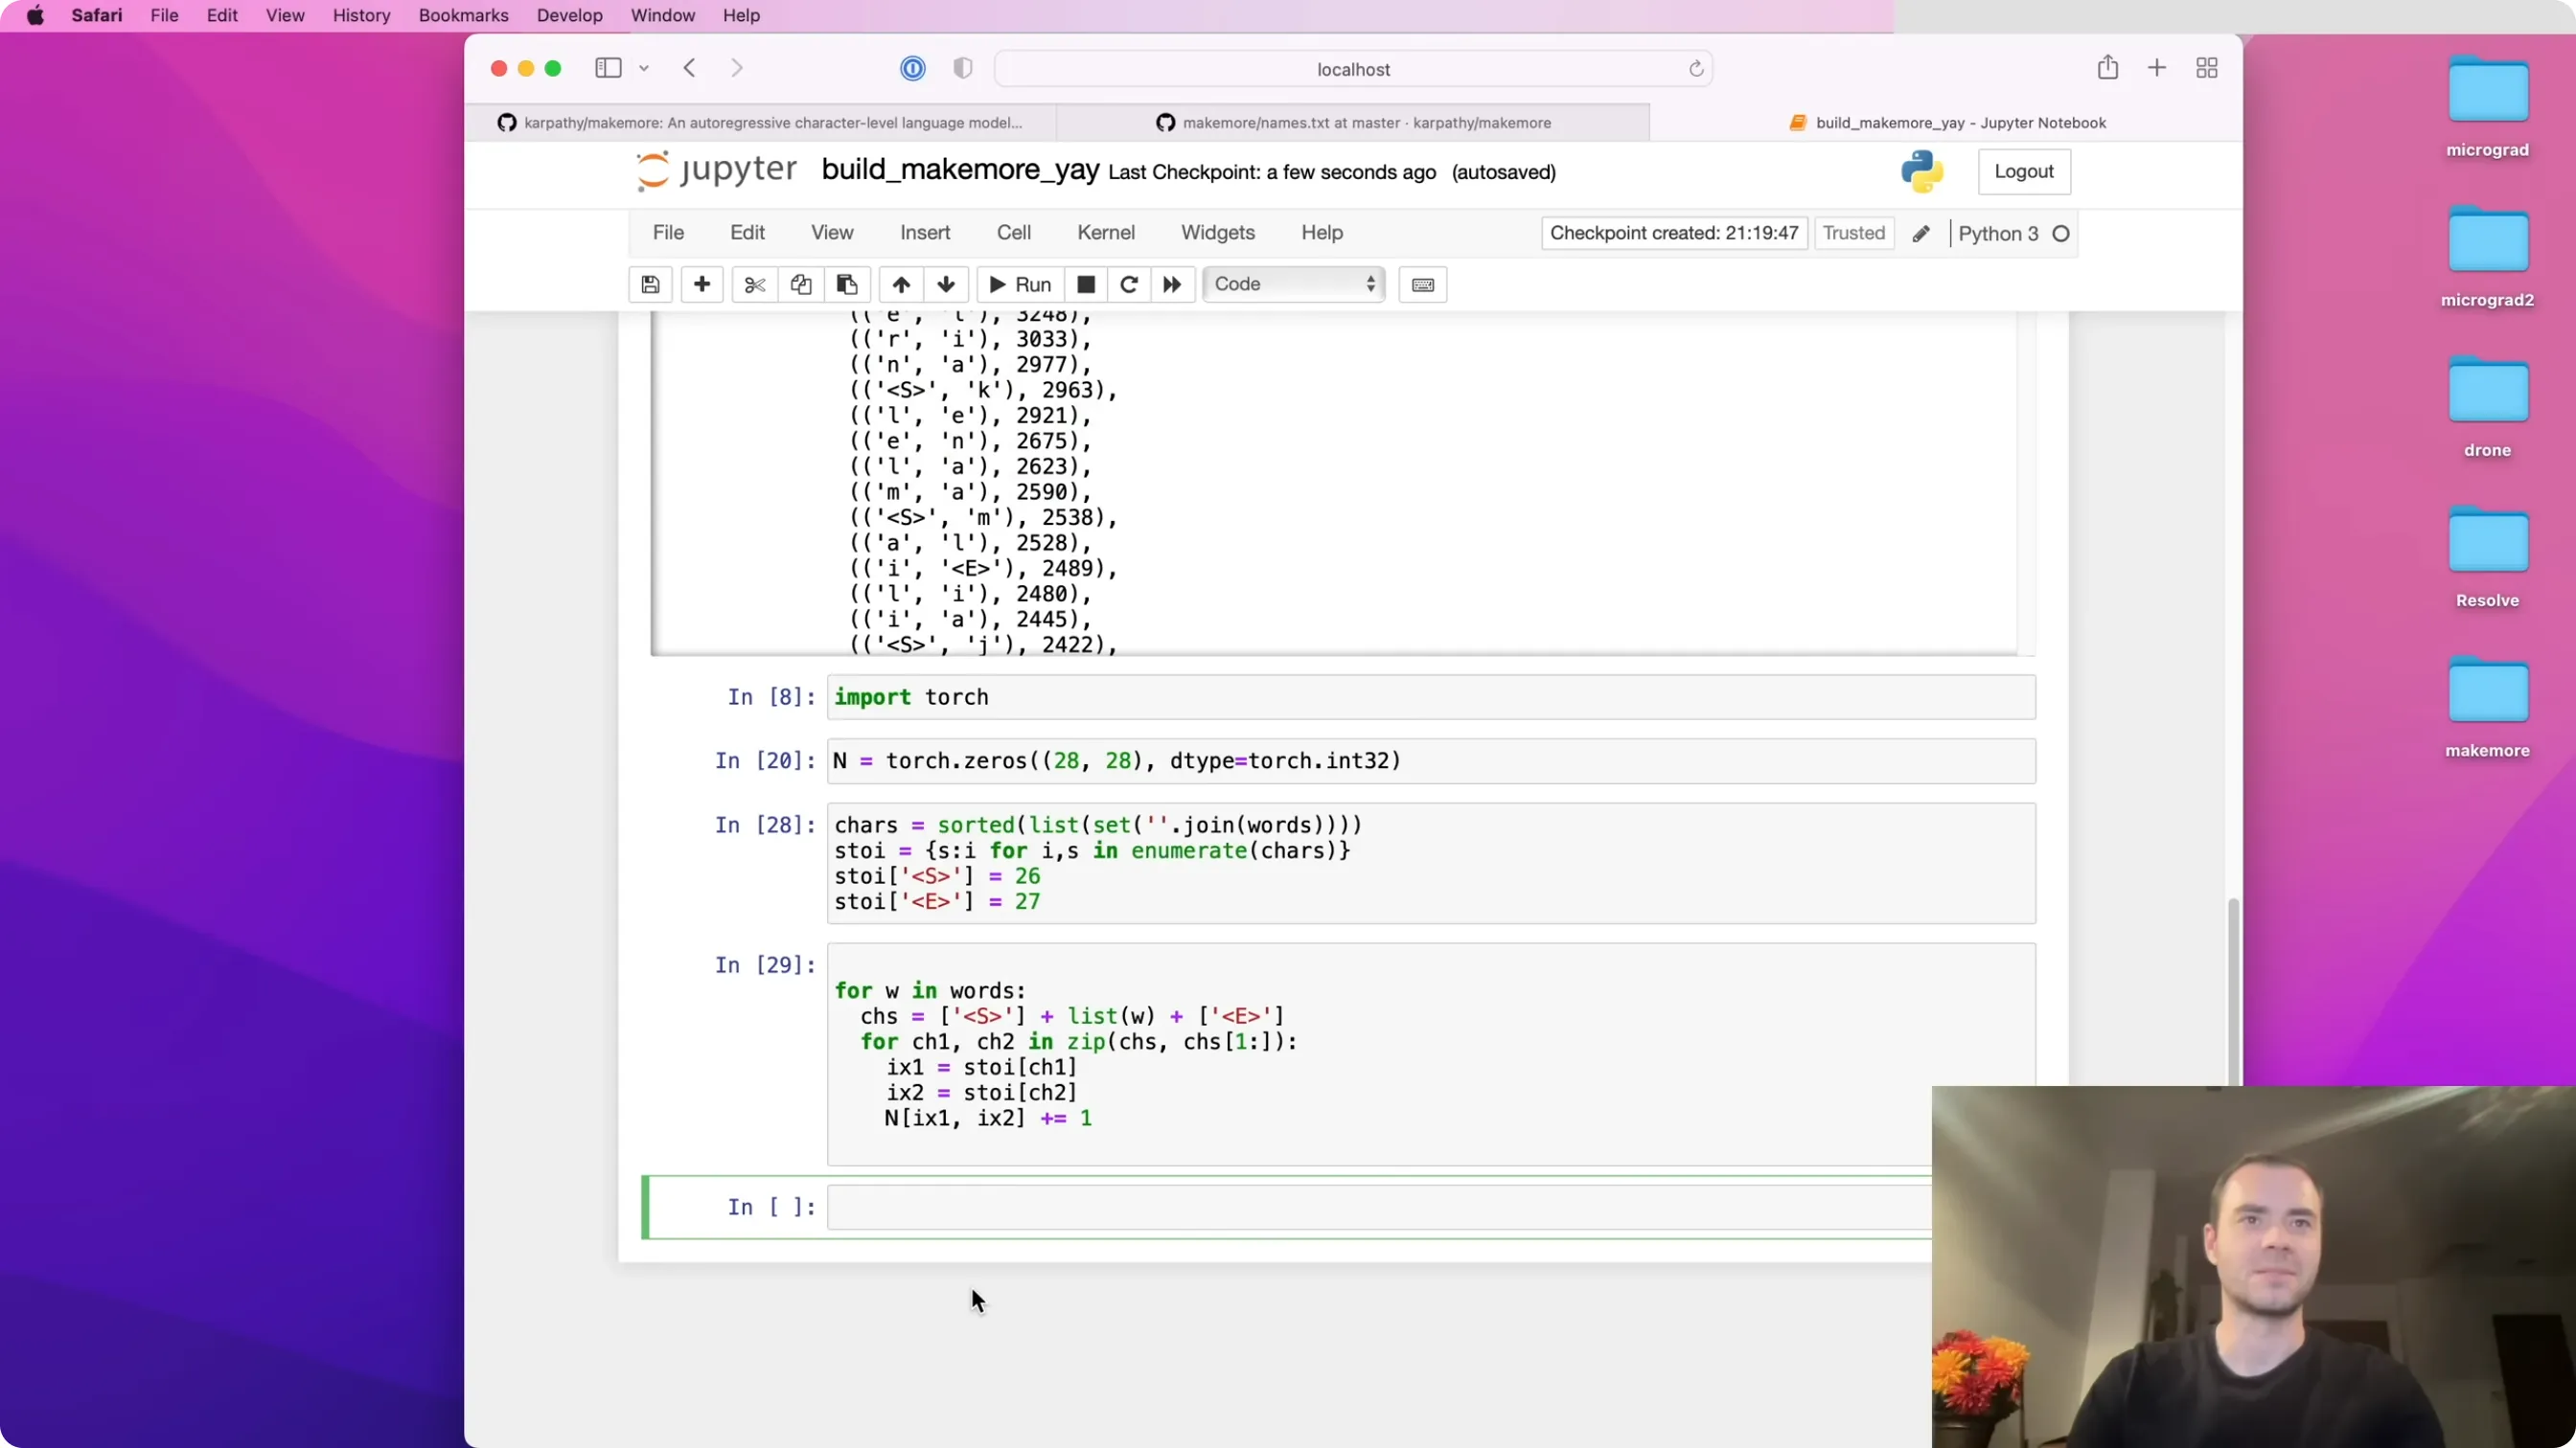Click the Trusted notebook button
This screenshot has width=2576, height=1448.
[x=1853, y=234]
